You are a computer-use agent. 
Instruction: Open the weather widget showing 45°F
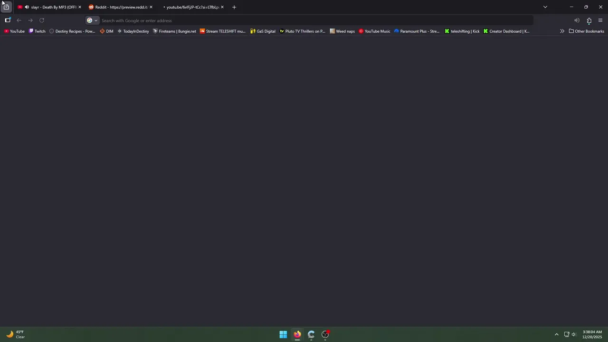point(15,334)
